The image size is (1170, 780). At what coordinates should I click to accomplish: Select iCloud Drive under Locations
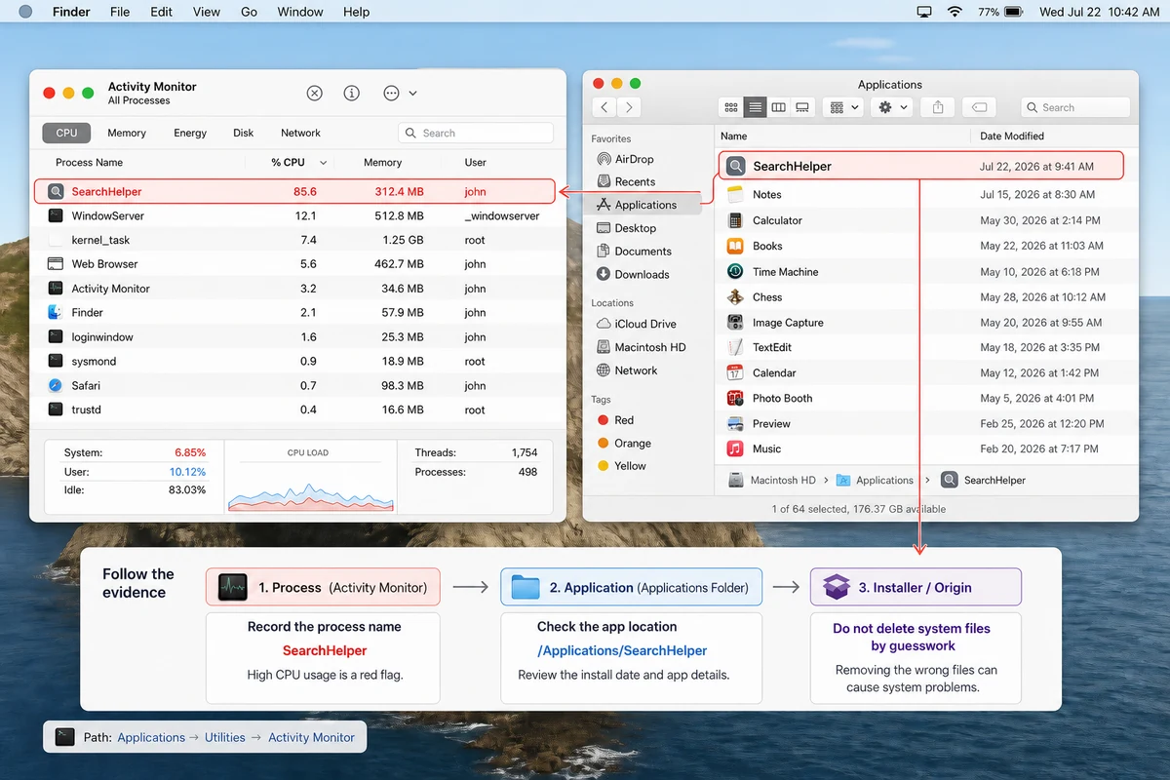click(644, 324)
